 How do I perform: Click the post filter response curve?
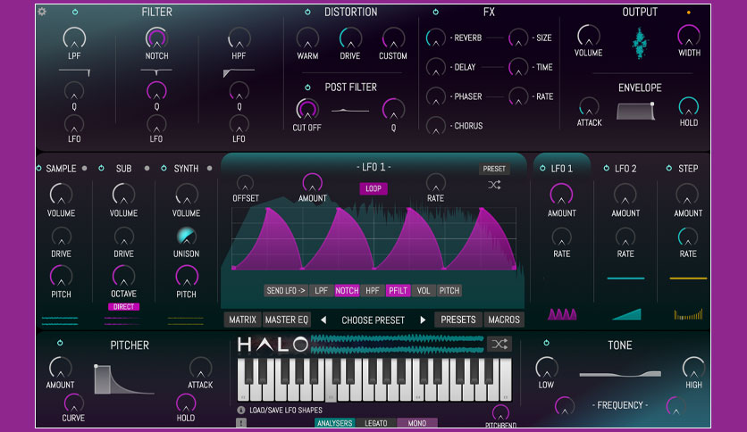(350, 111)
